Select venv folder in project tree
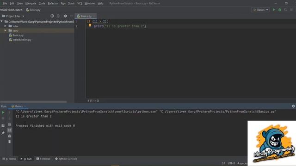This screenshot has width=296, height=166. 37,30
